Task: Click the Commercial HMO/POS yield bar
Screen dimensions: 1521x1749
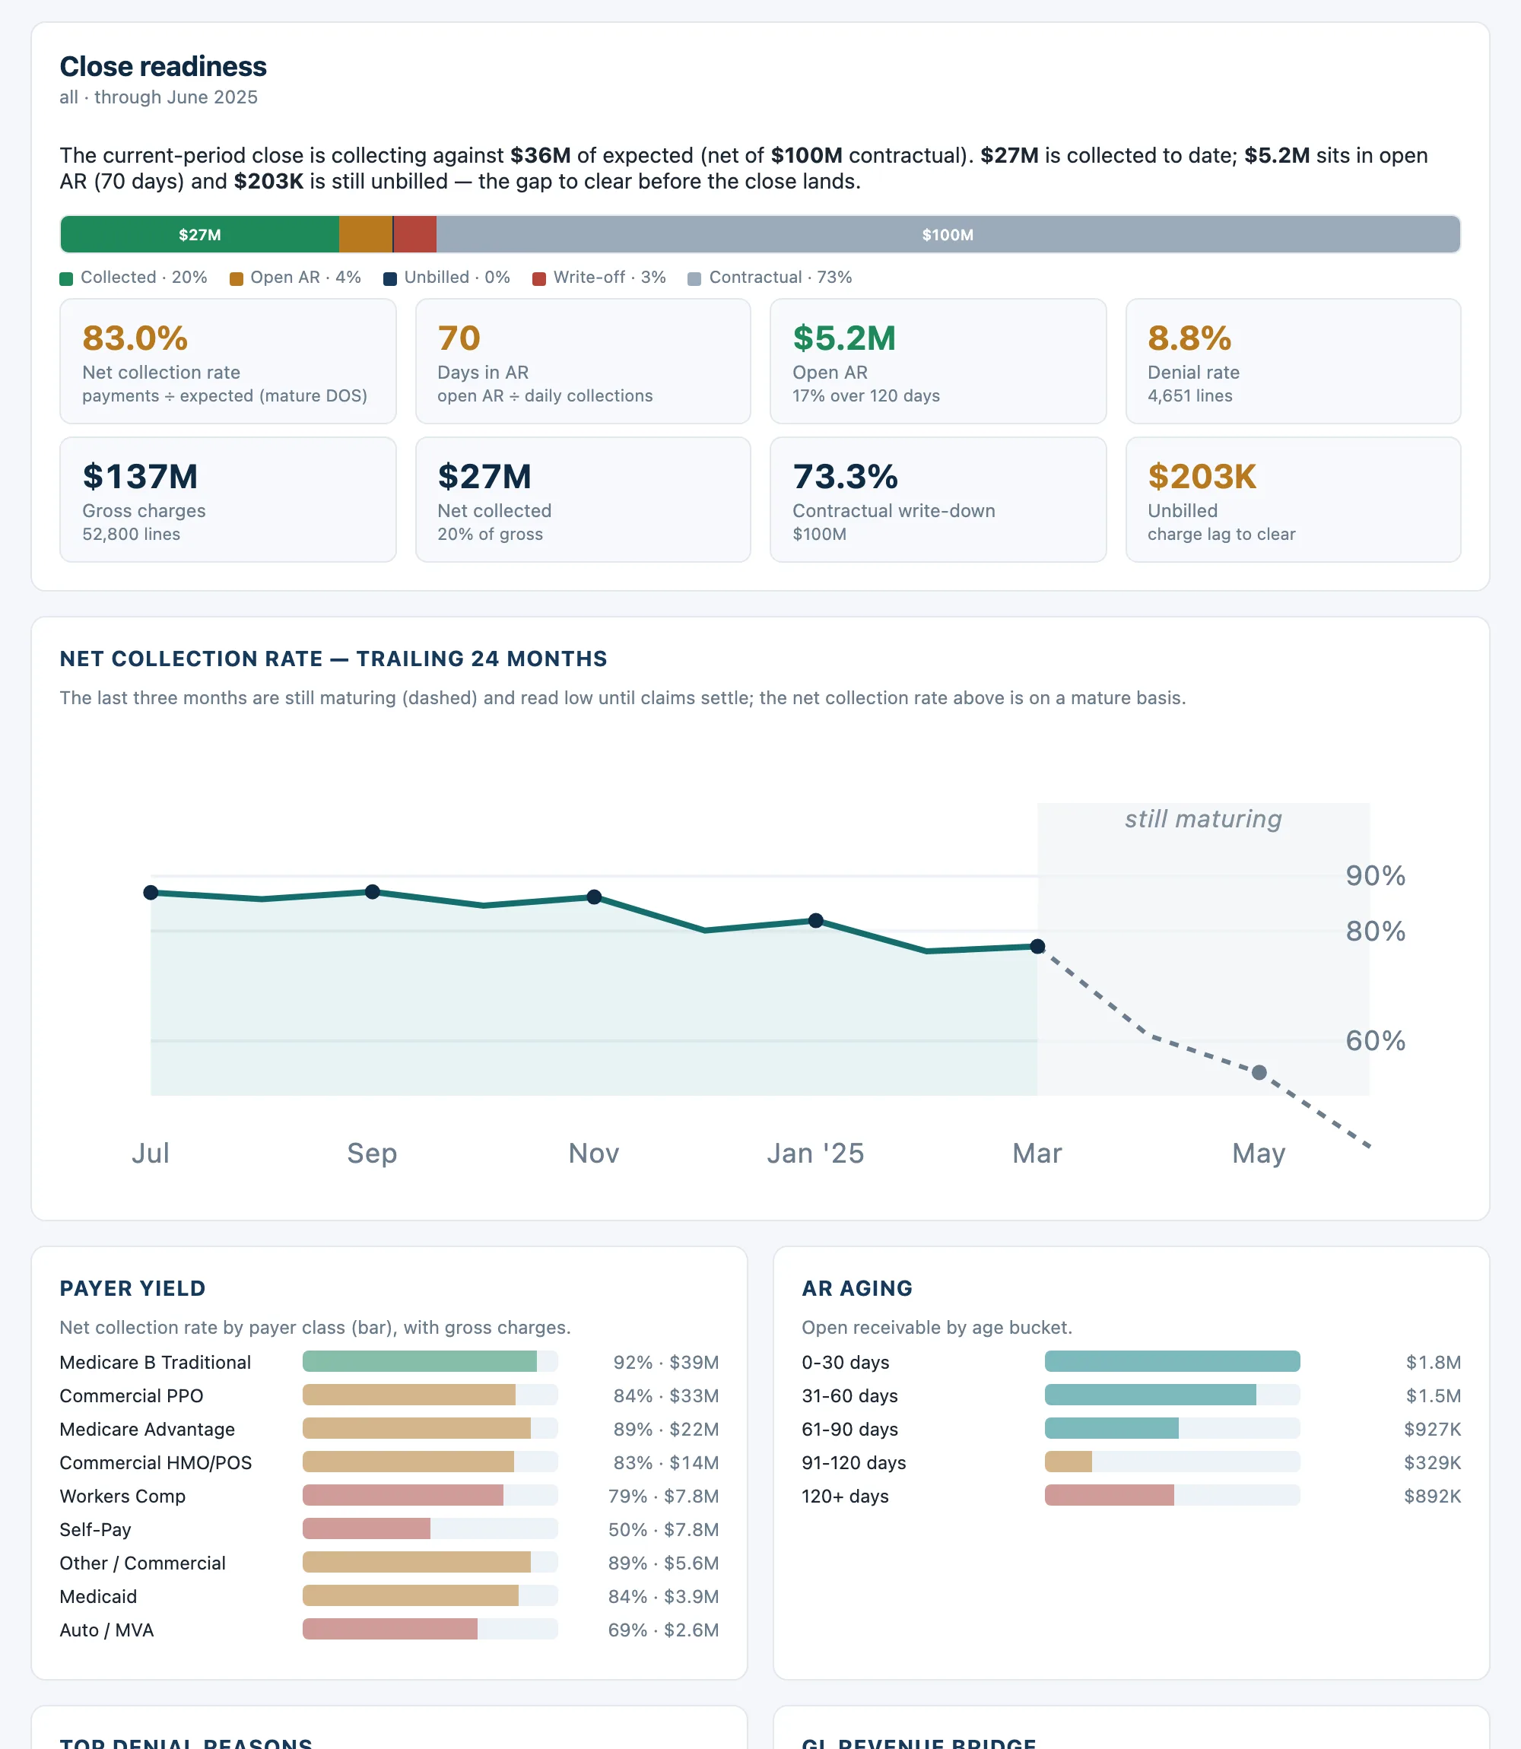Action: pyautogui.click(x=430, y=1462)
